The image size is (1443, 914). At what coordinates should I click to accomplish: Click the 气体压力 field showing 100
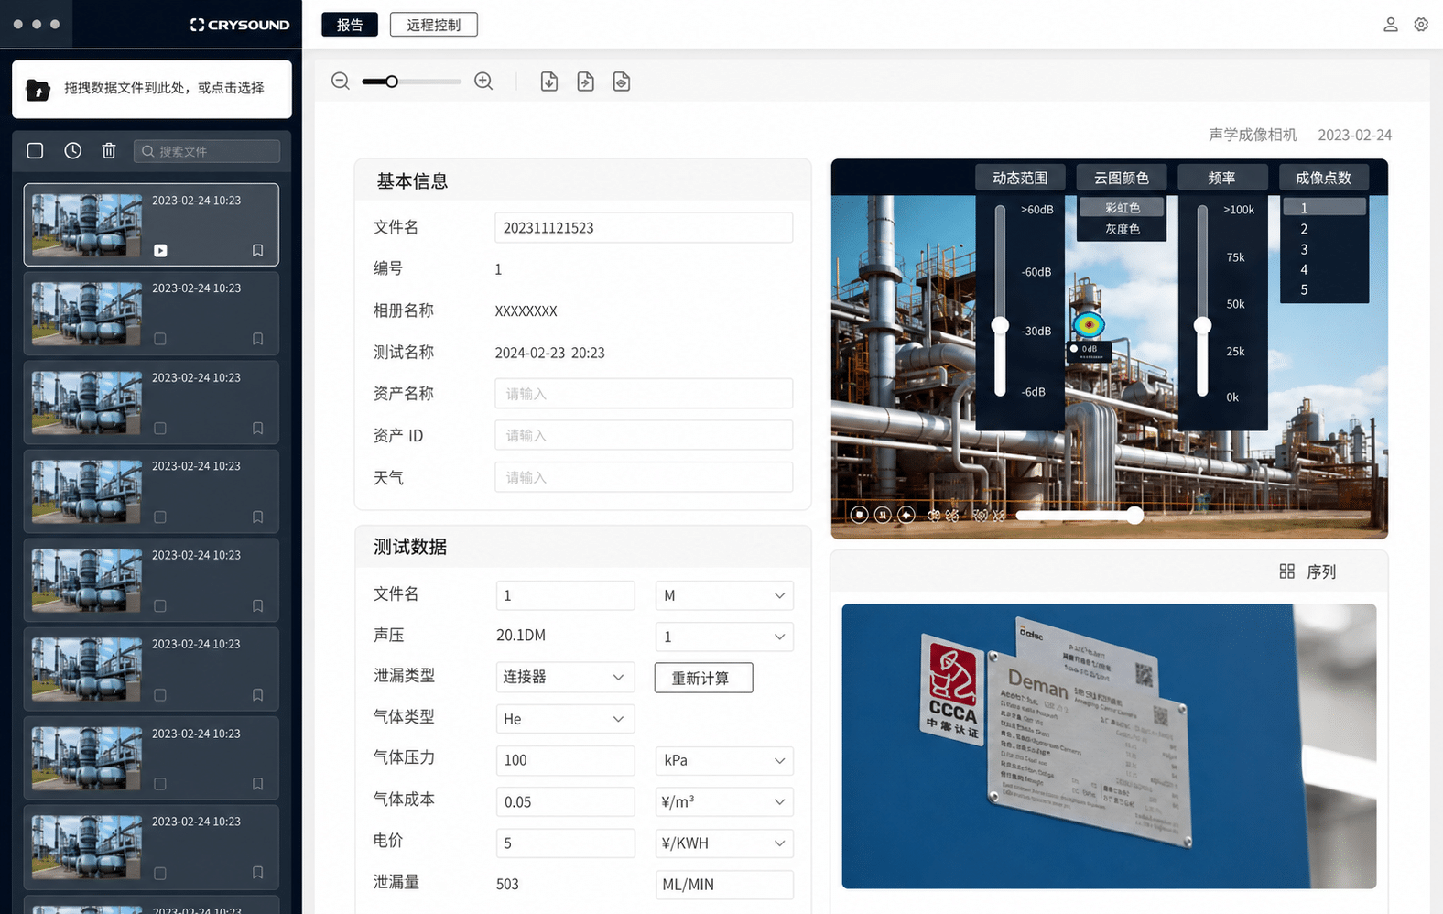[565, 760]
